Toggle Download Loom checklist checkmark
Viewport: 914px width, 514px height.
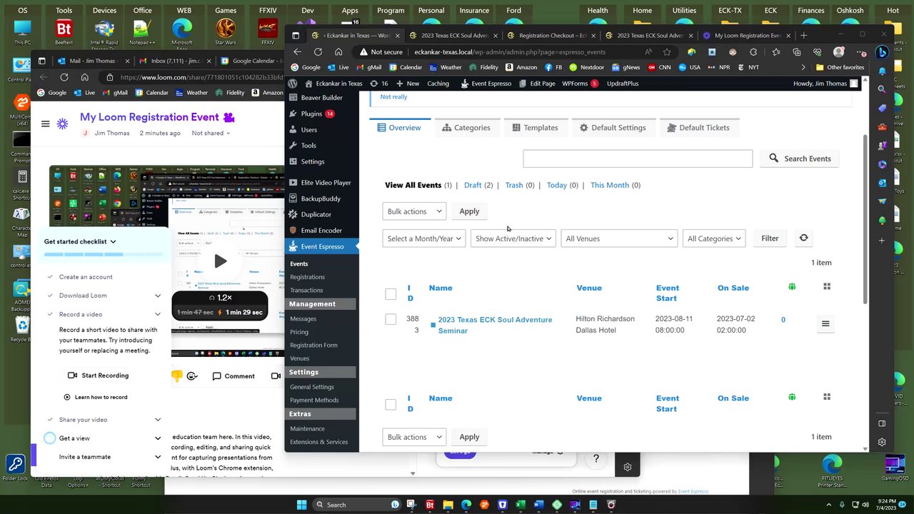(50, 296)
